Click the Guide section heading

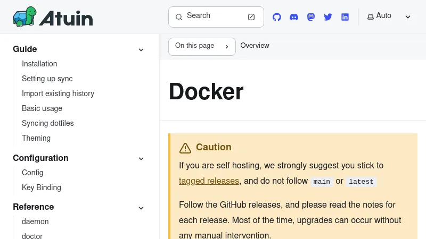click(24, 49)
